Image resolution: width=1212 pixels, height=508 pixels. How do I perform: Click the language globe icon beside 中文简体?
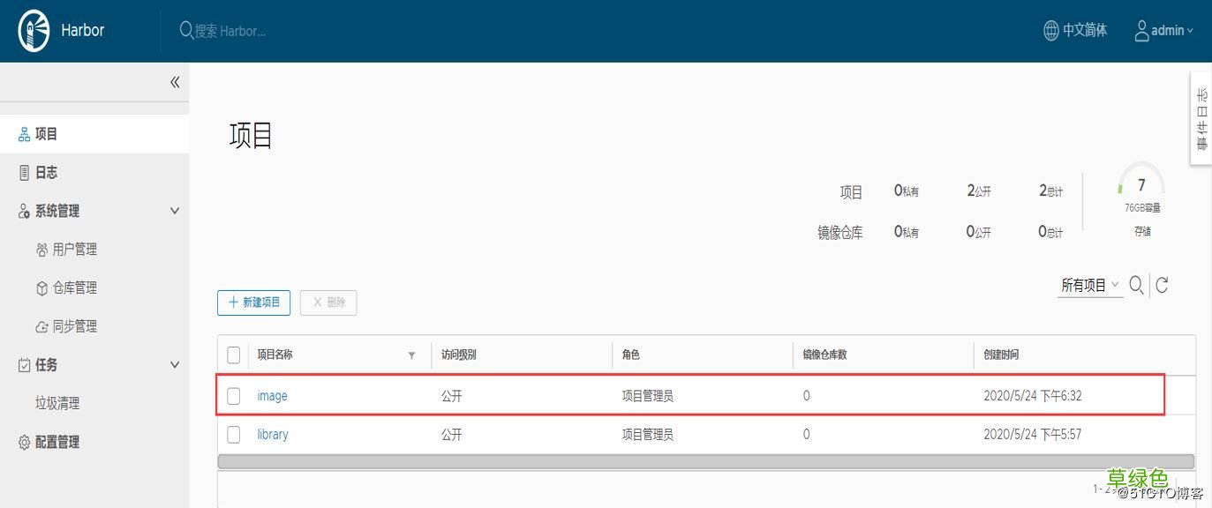point(1050,29)
